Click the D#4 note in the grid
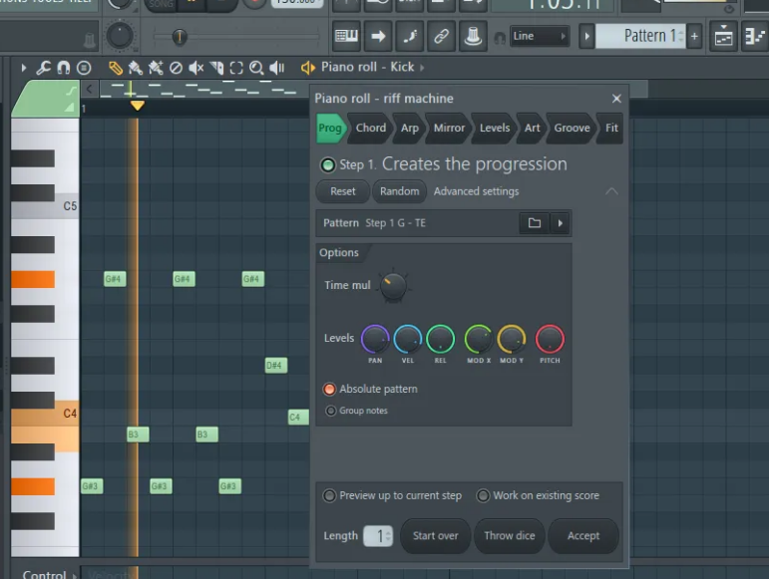Viewport: 769px width, 579px height. (x=276, y=366)
